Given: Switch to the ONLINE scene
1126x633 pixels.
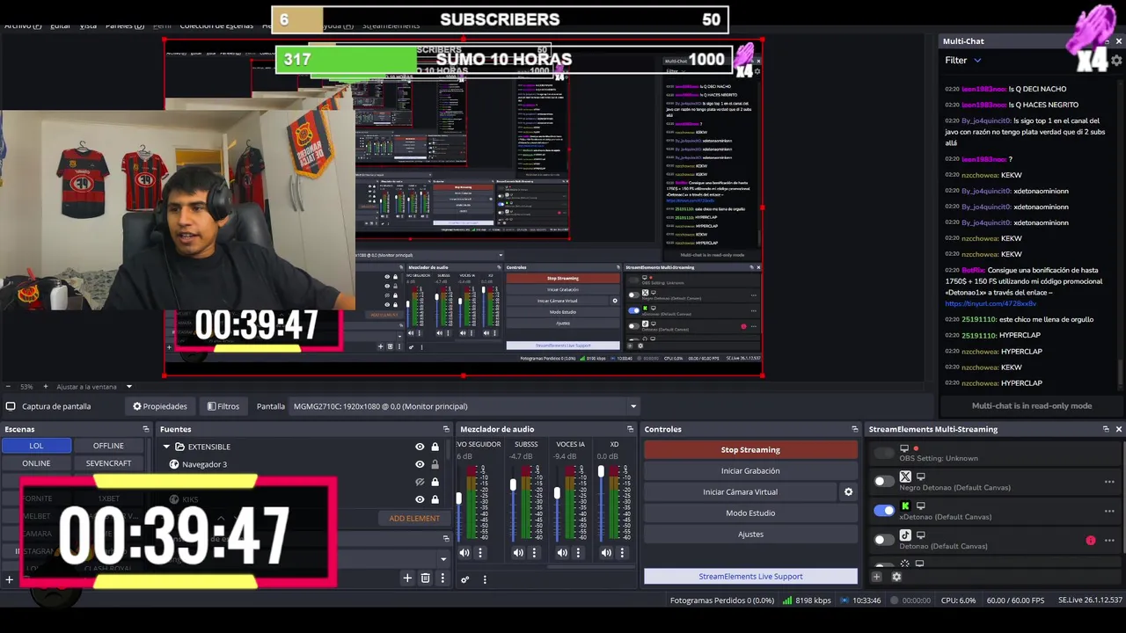Looking at the screenshot, I should click(36, 463).
